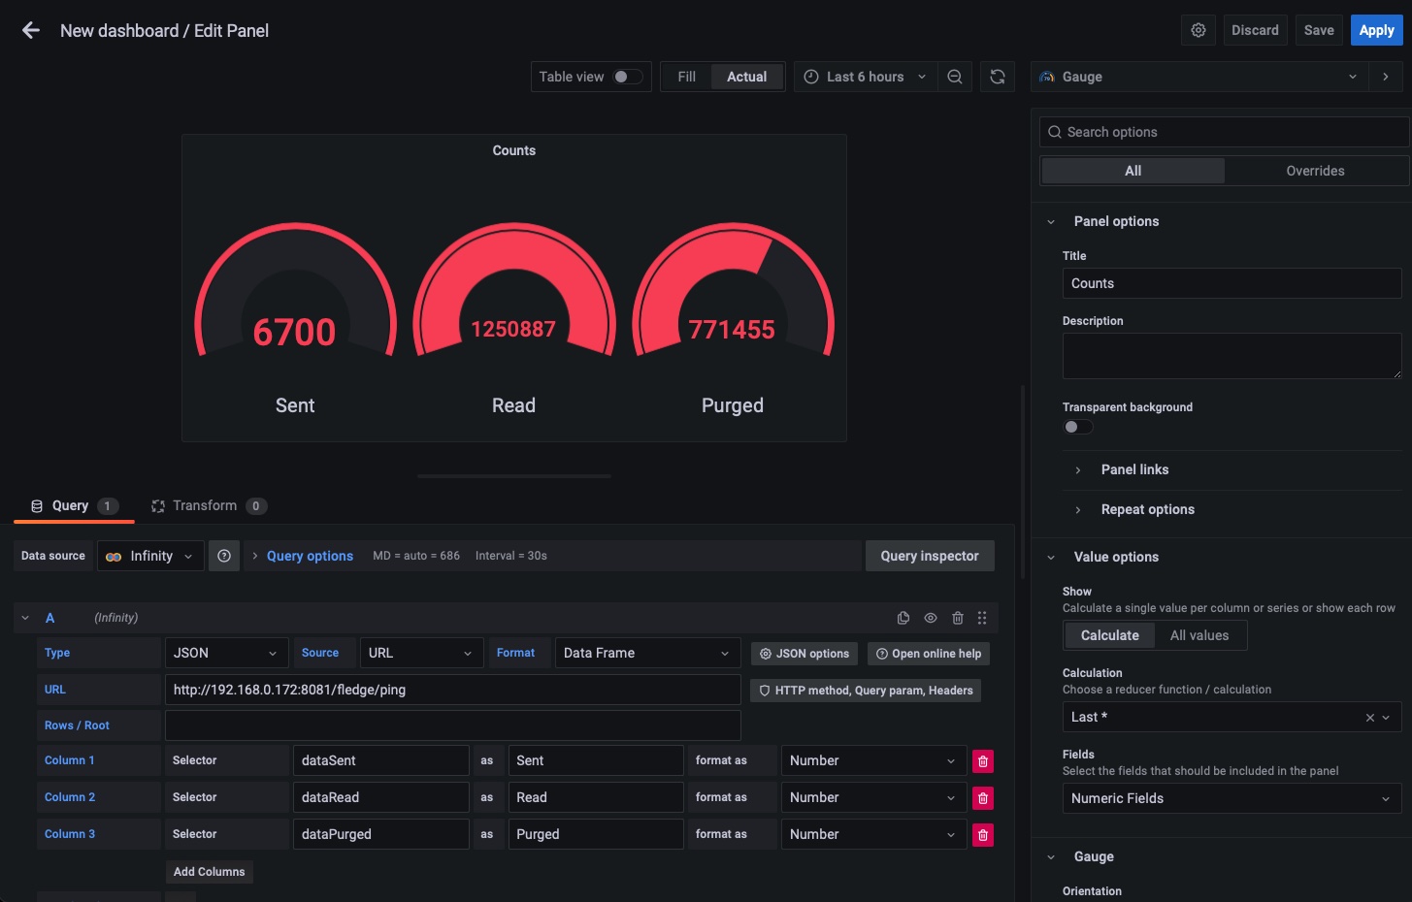Remove Column 3 with red trash icon
The height and width of the screenshot is (902, 1412).
coord(983,835)
